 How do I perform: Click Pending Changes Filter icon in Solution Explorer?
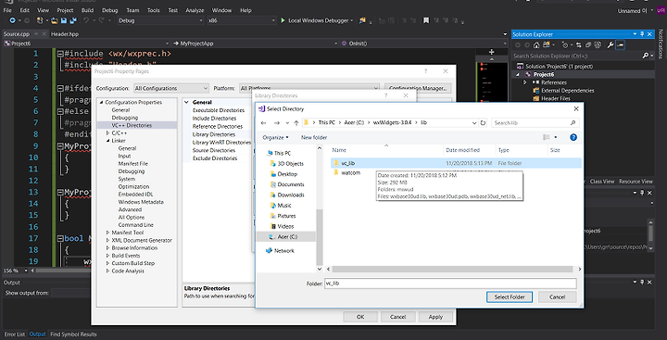tap(566, 45)
